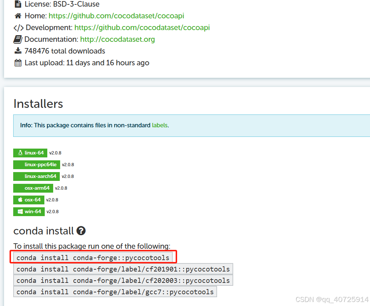
Task: Select the osx-64 installer badge
Action: (29, 200)
